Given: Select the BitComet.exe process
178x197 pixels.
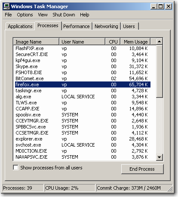Looking at the screenshot, I should coord(83,78).
